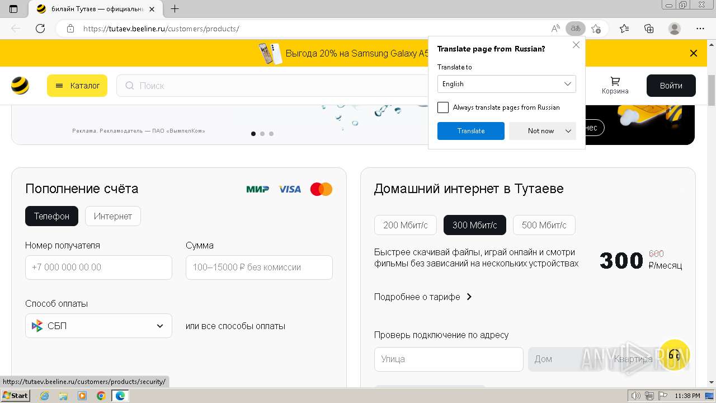The width and height of the screenshot is (716, 403).
Task: Click the Edge taskbar icon
Action: coord(120,396)
